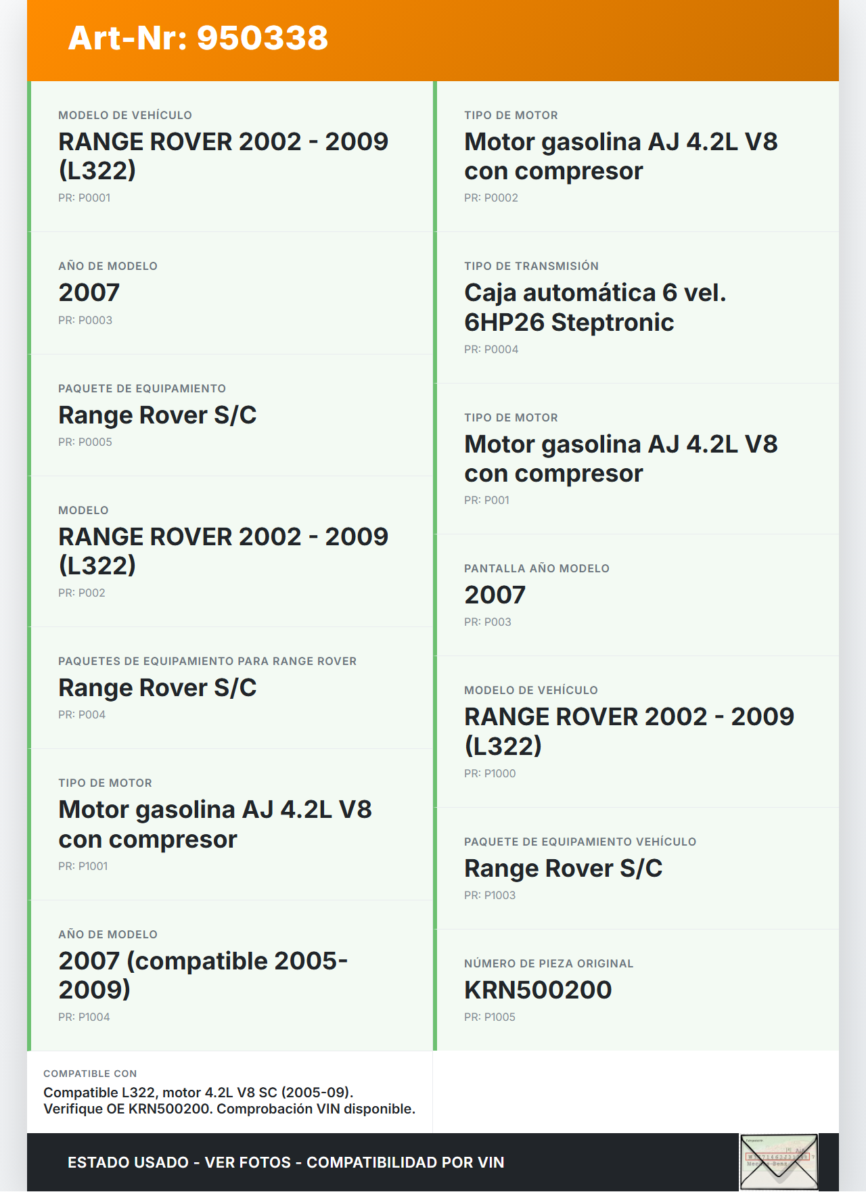Click 'Range Rover S/C' value in the P0005 card
The width and height of the screenshot is (866, 1192).
[158, 415]
